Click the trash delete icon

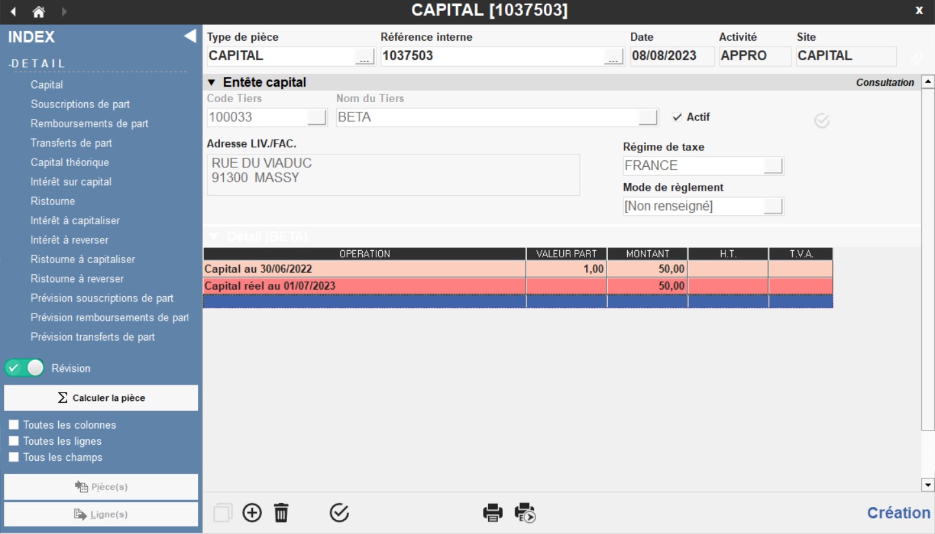point(281,513)
